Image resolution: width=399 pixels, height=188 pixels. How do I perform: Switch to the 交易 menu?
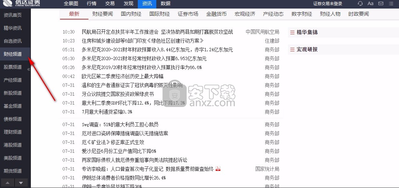point(110,3)
